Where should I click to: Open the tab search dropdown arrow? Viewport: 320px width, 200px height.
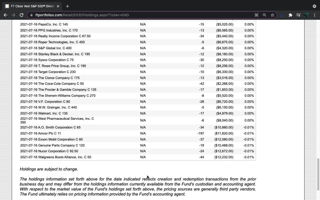(314, 6)
